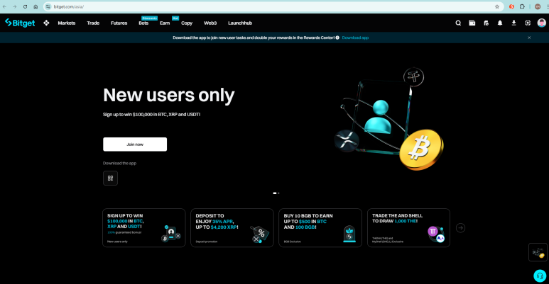Click the New users only headline

(169, 95)
